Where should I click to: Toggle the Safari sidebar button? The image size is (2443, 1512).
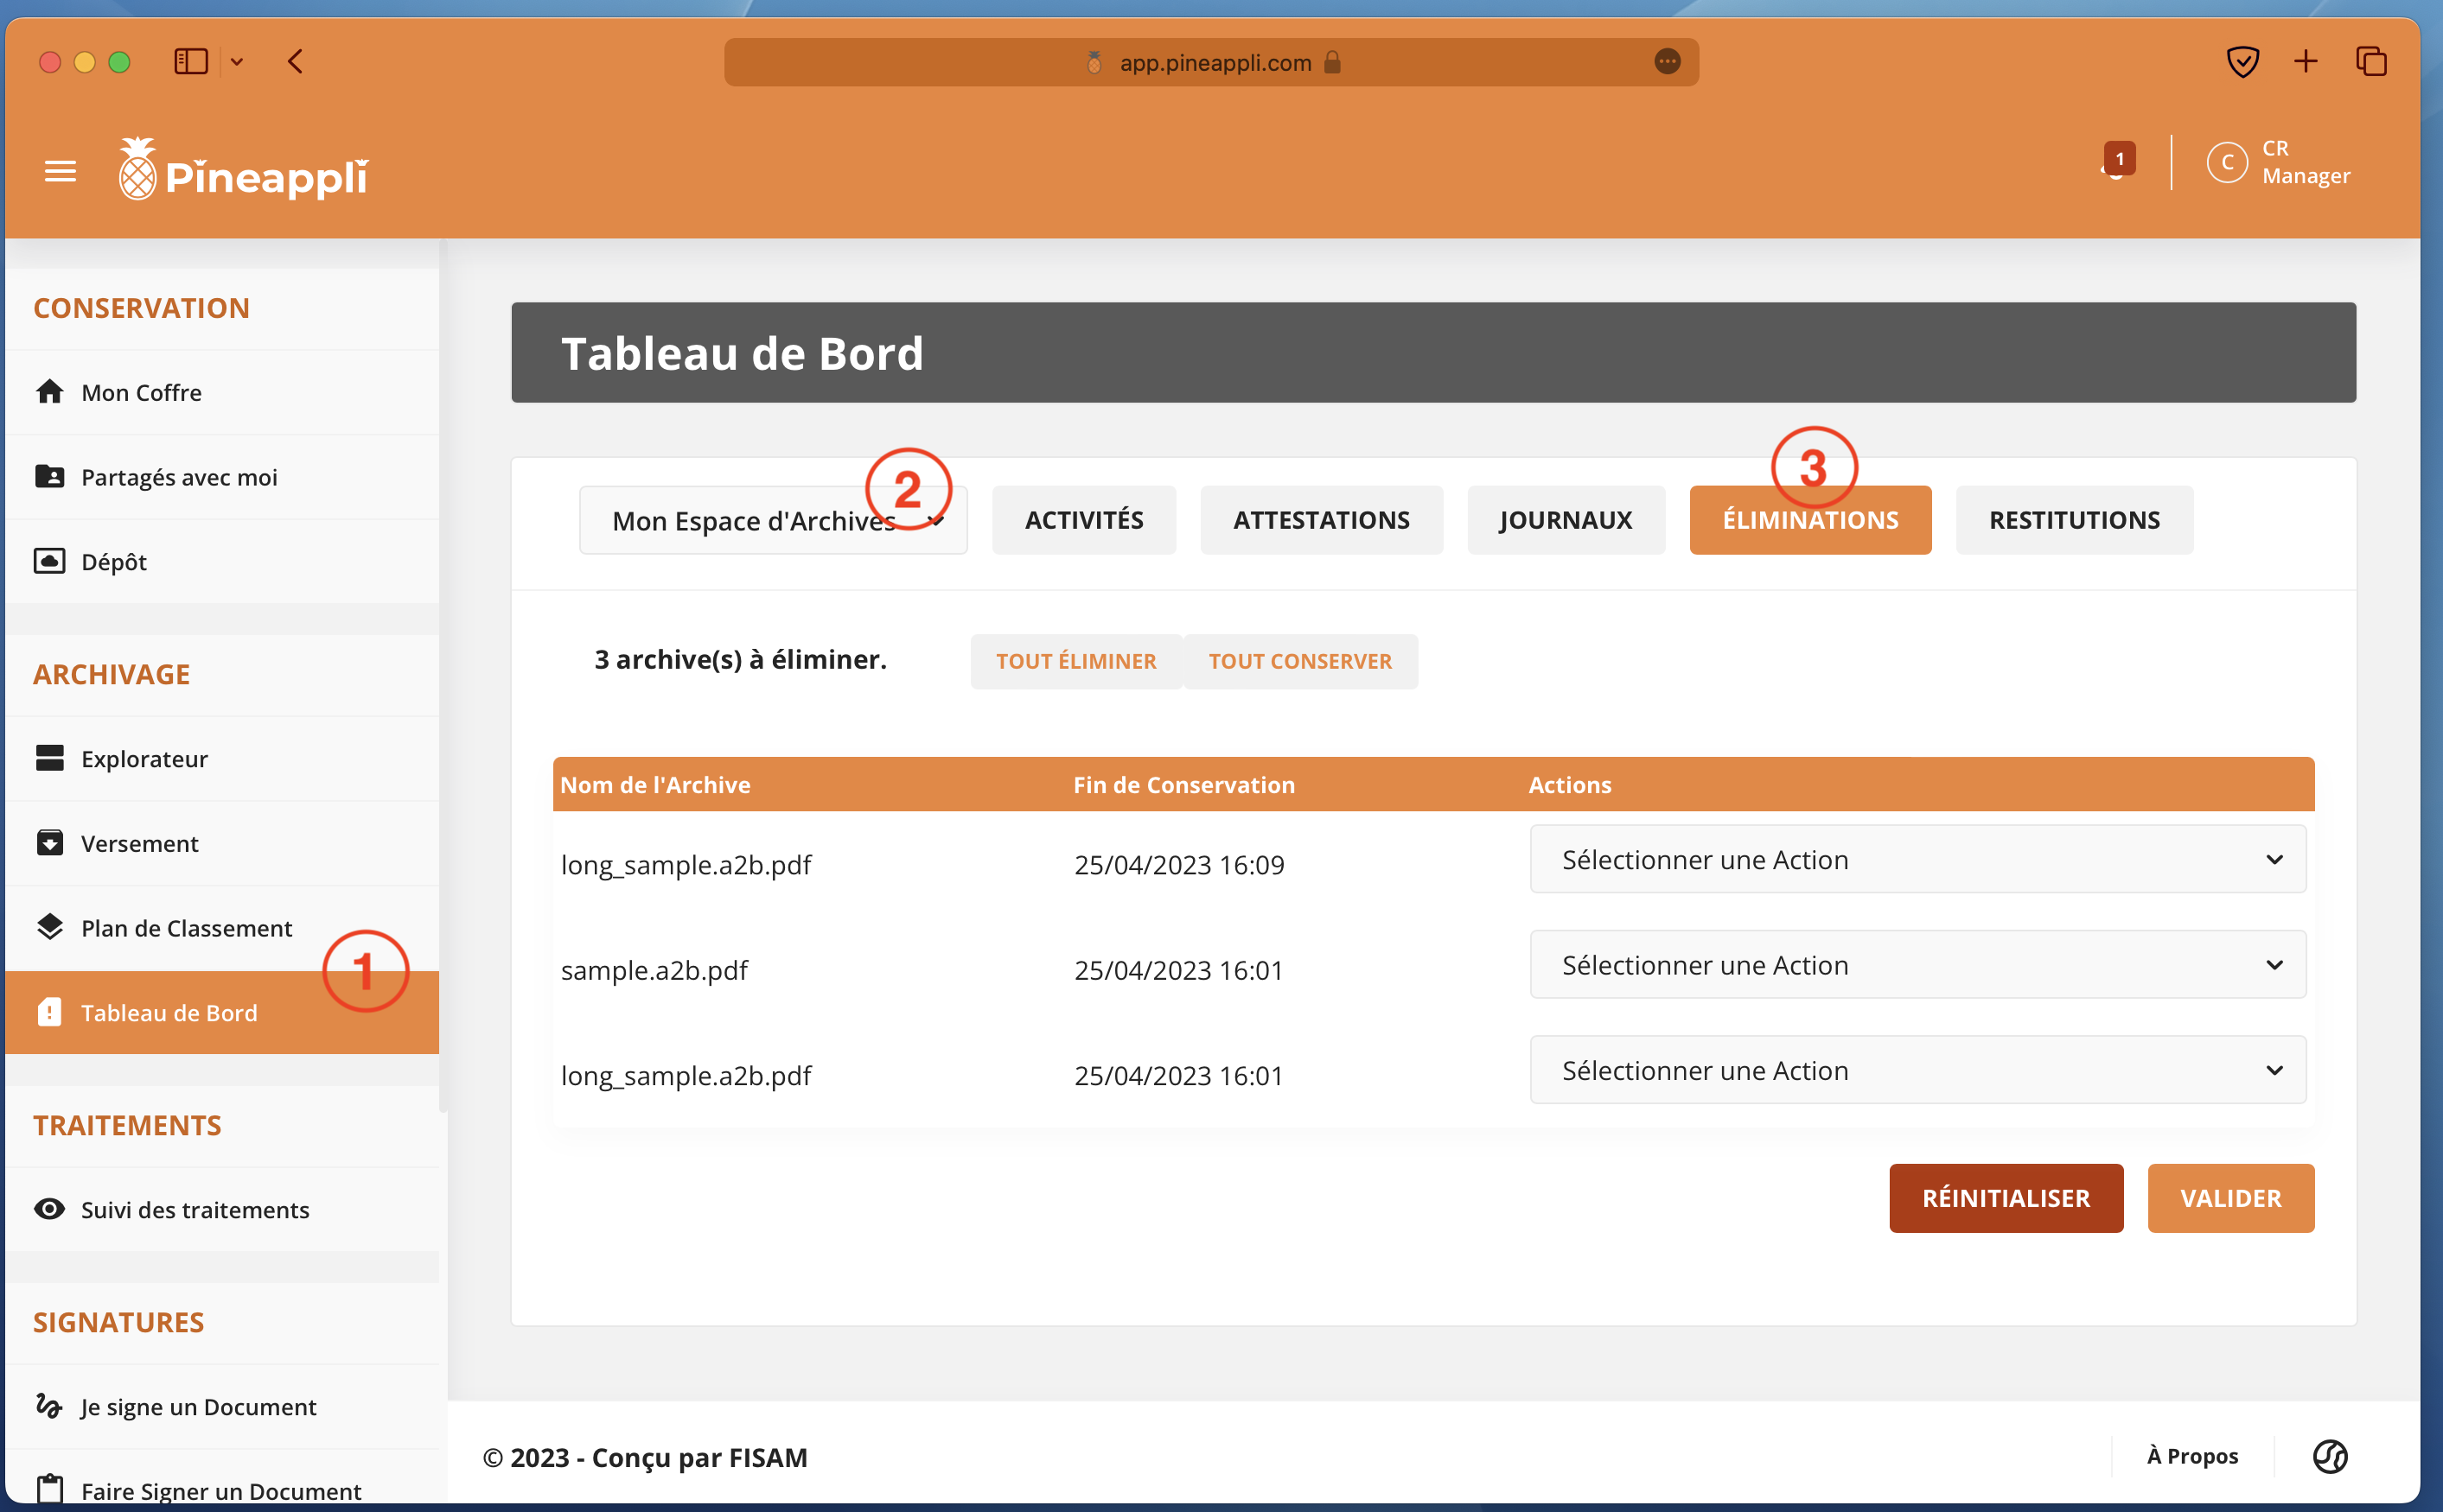190,62
